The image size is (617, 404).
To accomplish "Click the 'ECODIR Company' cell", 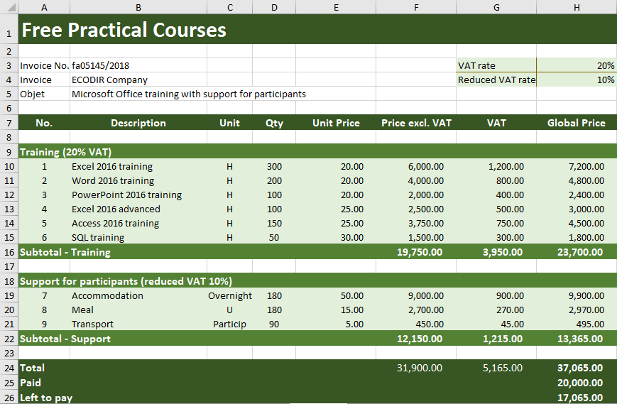I will coord(138,80).
